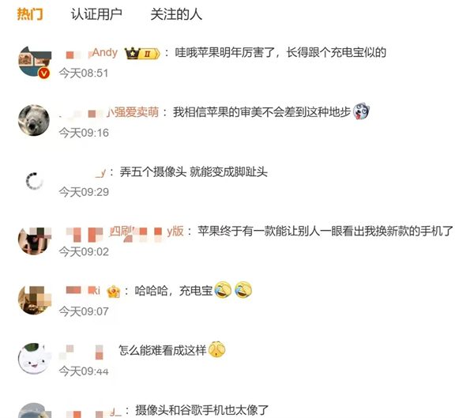Click the first laughing-crying emoji

[x=223, y=290]
